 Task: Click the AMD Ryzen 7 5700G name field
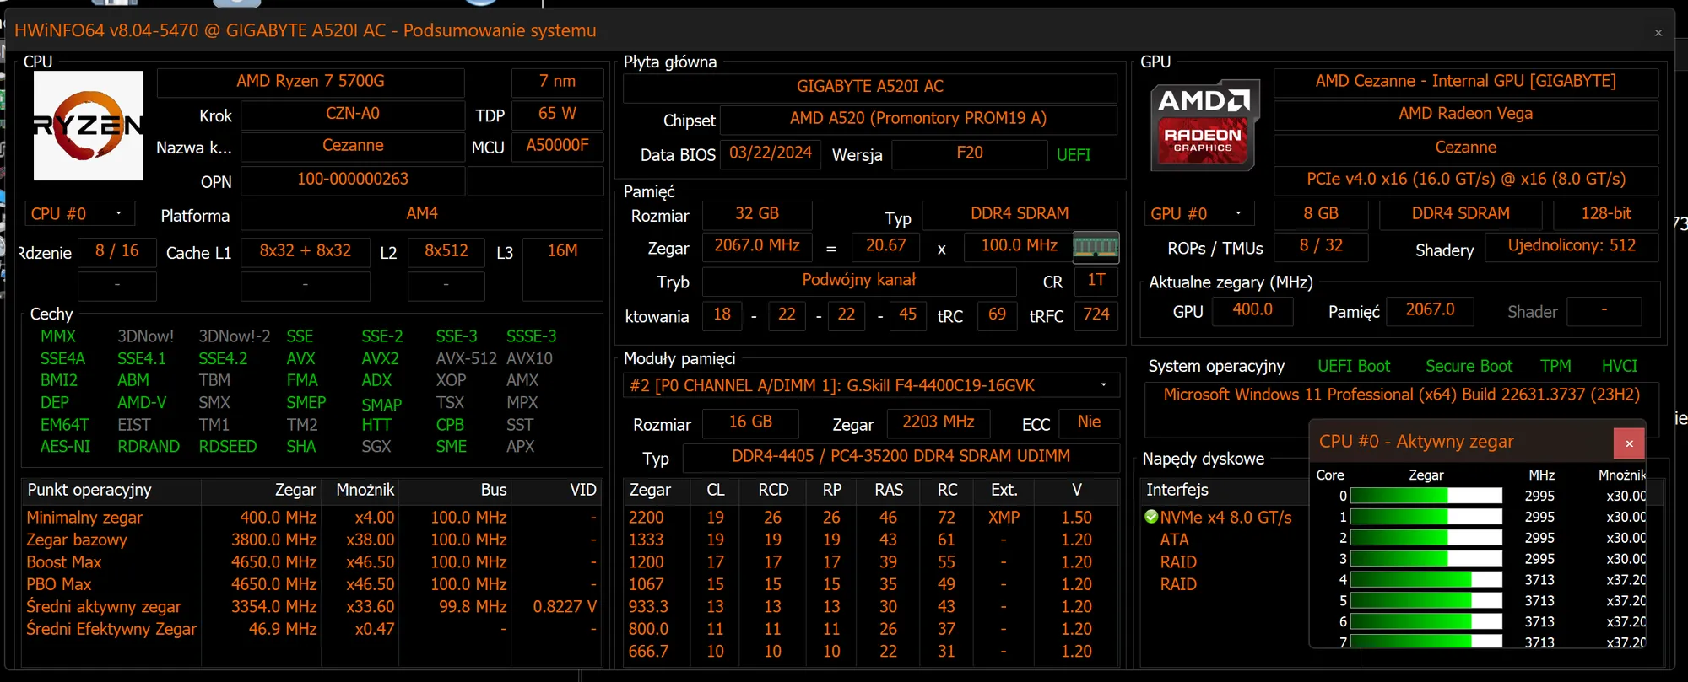pos(311,82)
